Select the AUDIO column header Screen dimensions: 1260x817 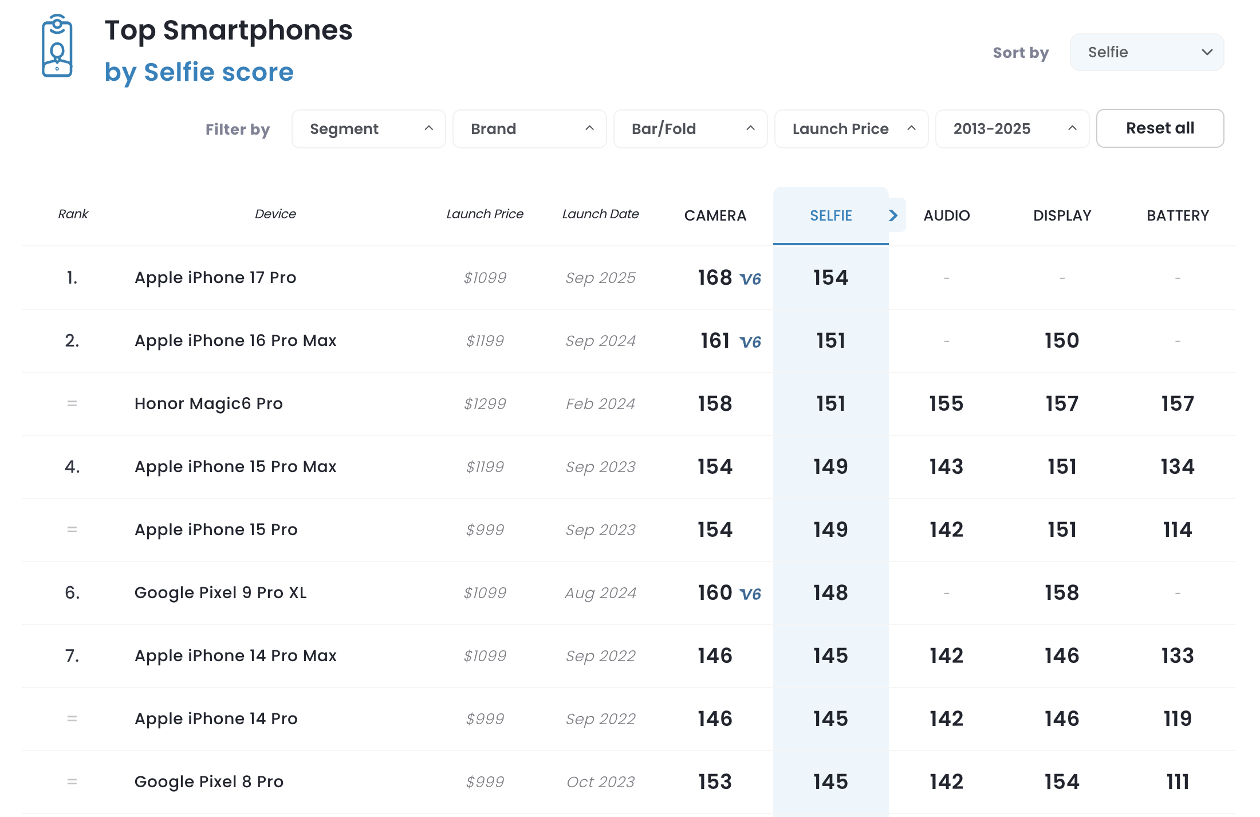click(x=947, y=216)
